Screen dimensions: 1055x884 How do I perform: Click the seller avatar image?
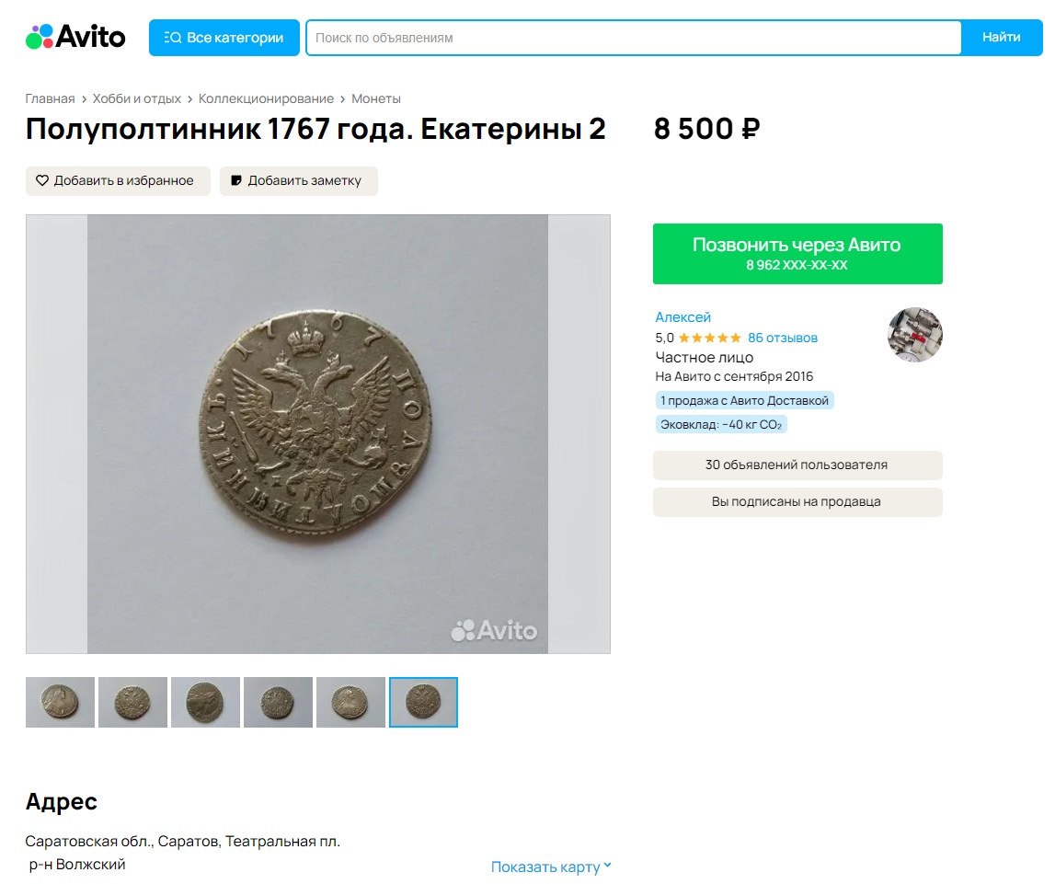pyautogui.click(x=914, y=335)
